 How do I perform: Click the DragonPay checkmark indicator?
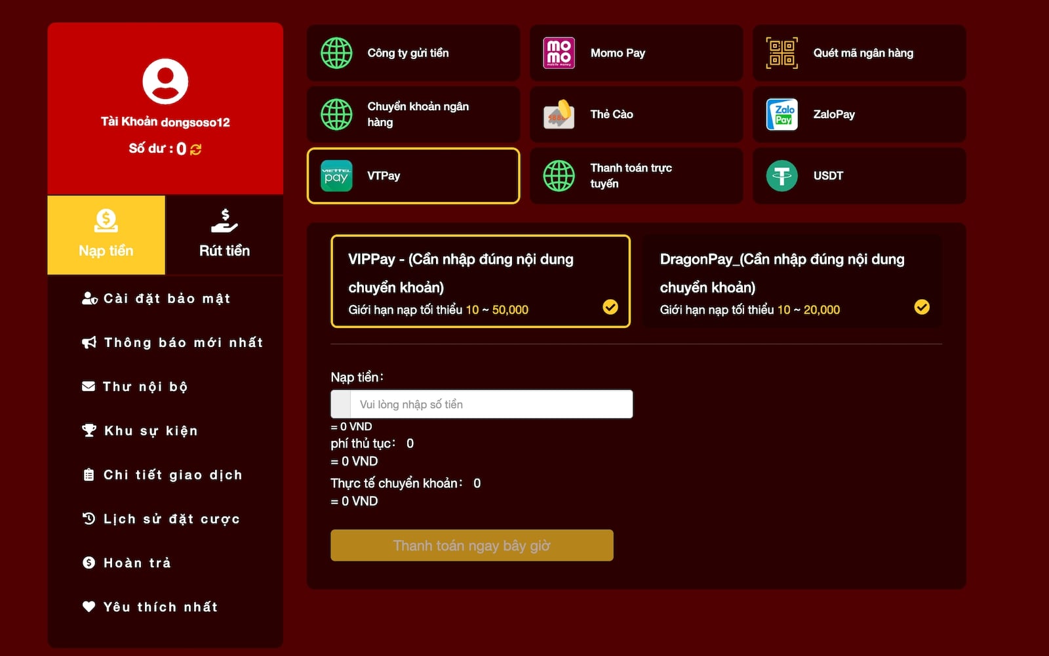point(922,307)
